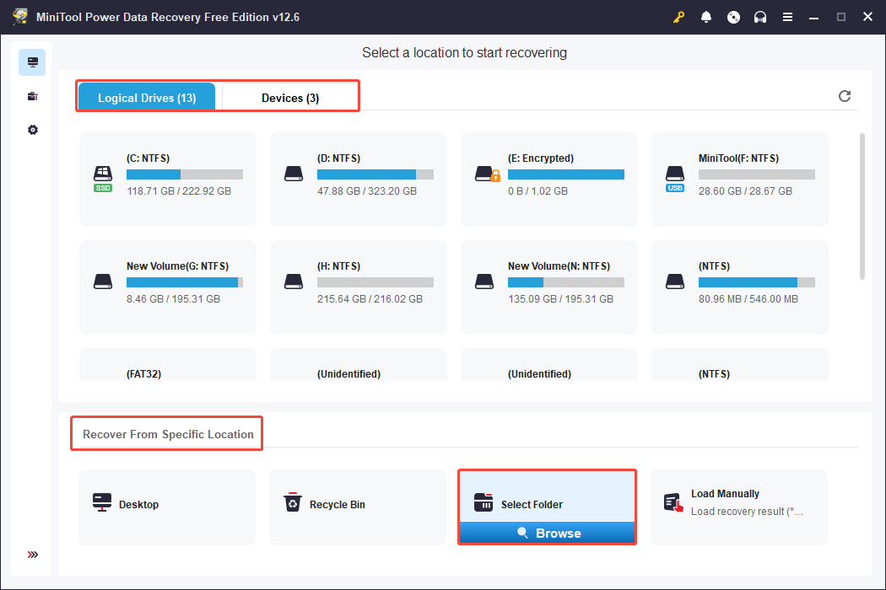The image size is (886, 590).
Task: Refresh the drive list
Action: pyautogui.click(x=845, y=96)
